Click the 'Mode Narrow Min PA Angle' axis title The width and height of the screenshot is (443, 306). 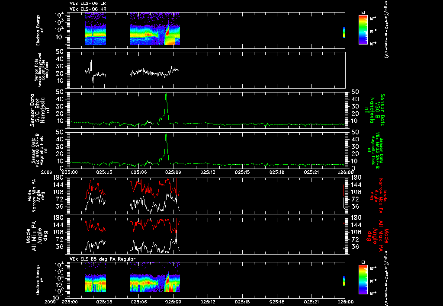pyautogui.click(x=36, y=195)
